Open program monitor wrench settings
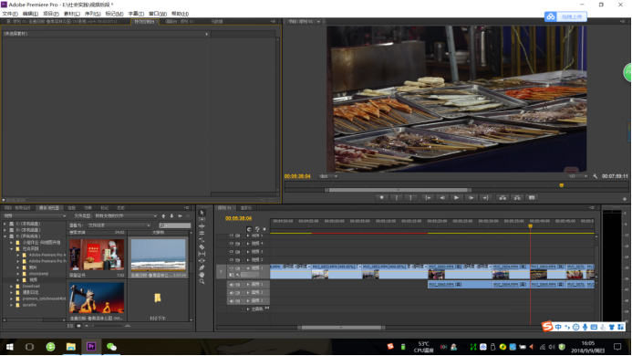The width and height of the screenshot is (632, 356). coord(595,176)
